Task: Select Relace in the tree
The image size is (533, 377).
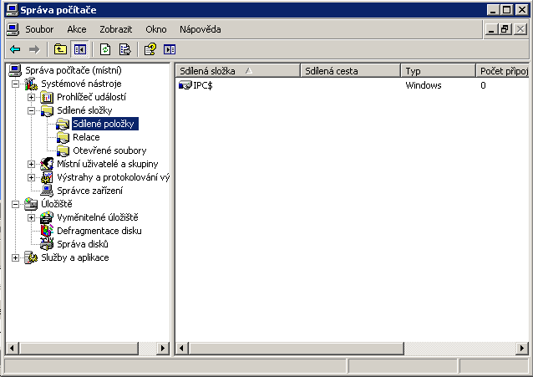Action: pos(86,137)
